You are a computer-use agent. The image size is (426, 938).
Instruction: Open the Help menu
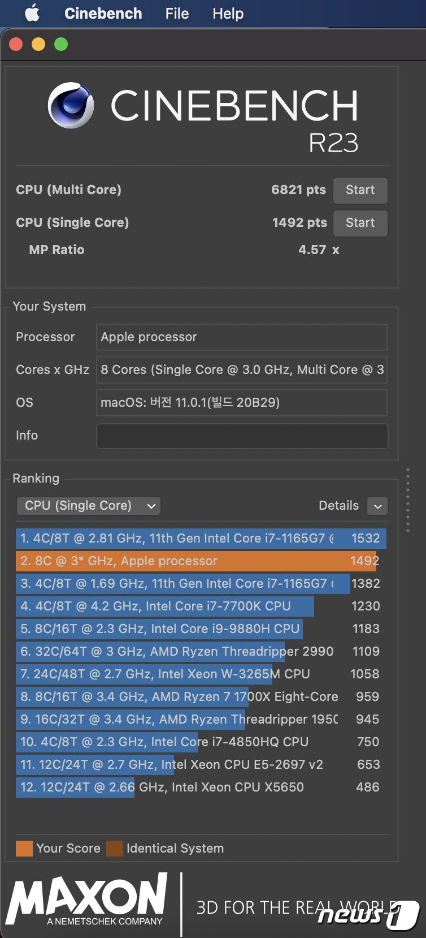point(228,13)
